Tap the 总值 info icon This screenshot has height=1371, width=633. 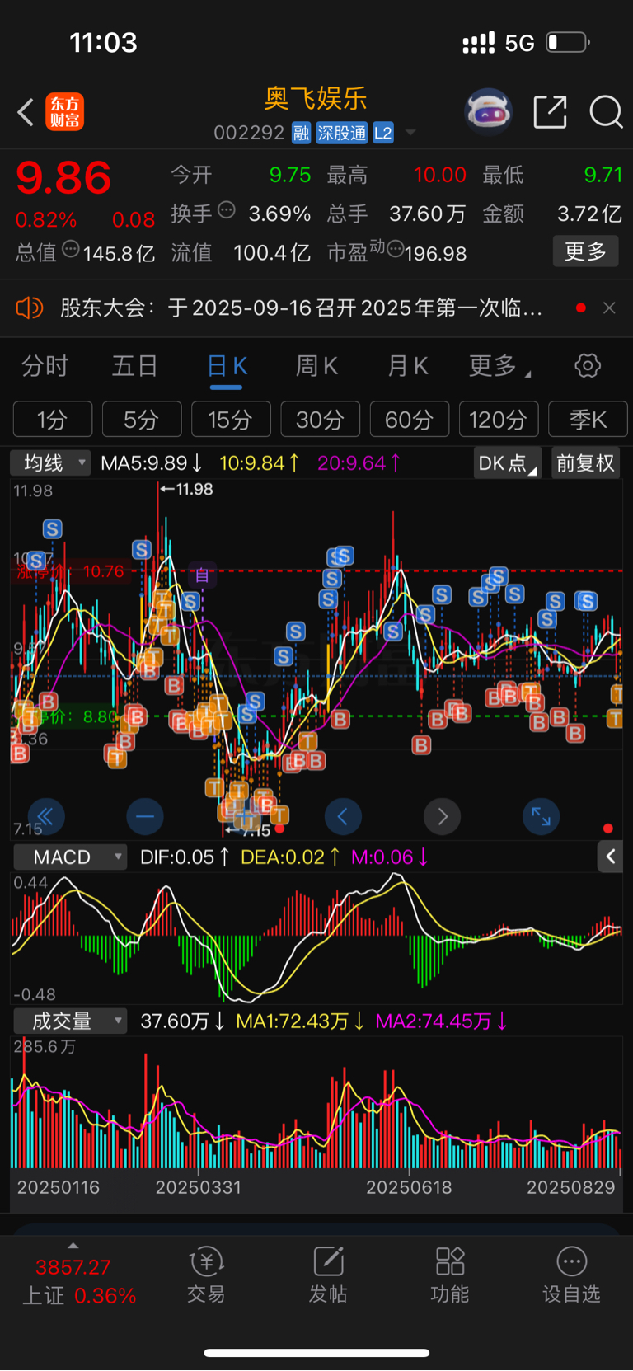[71, 249]
